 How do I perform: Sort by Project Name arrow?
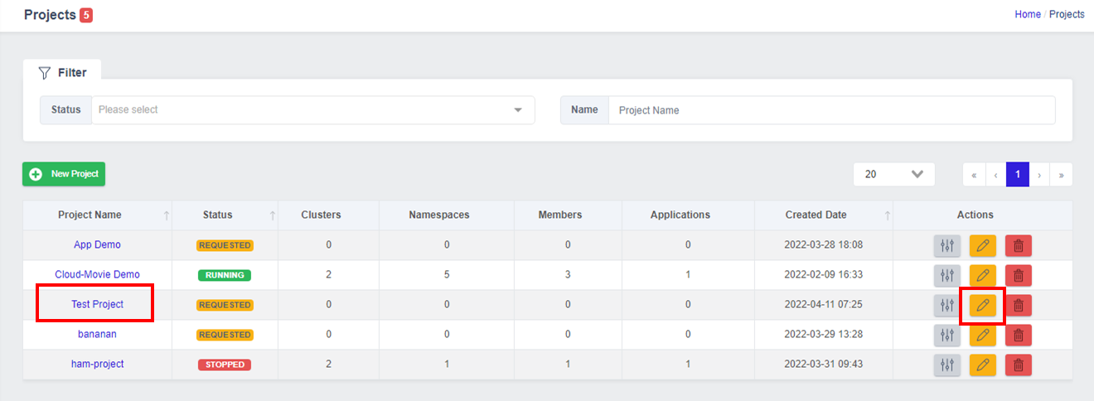pos(167,215)
